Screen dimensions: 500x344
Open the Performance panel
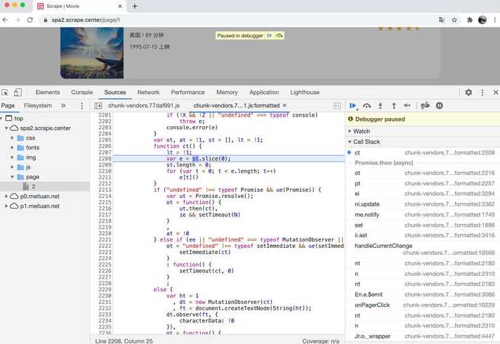coord(187,92)
